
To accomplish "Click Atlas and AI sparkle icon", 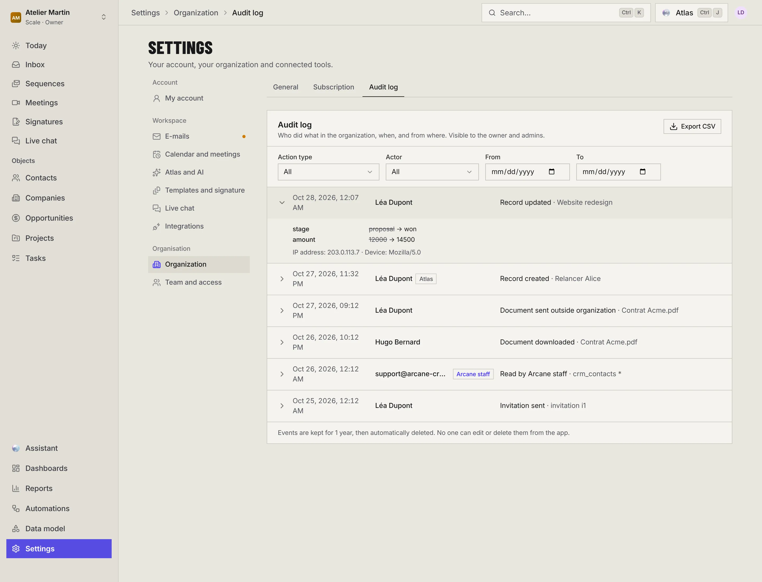I will click(x=157, y=172).
